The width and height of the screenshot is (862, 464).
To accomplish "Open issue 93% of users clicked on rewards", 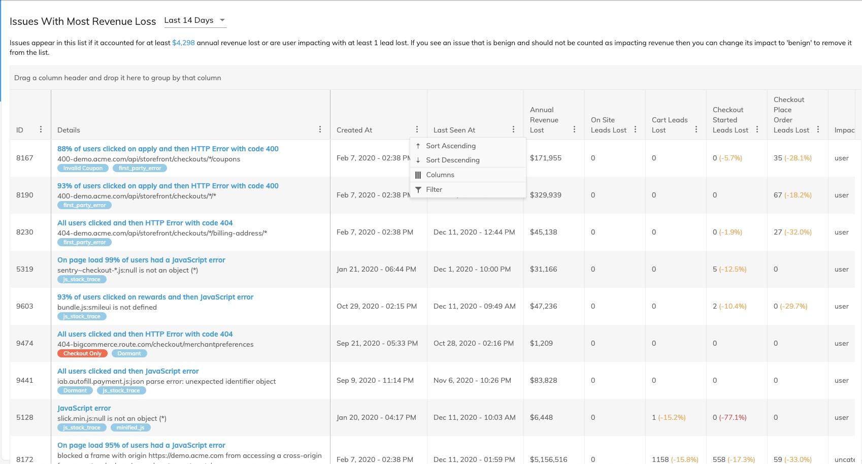I will [155, 297].
